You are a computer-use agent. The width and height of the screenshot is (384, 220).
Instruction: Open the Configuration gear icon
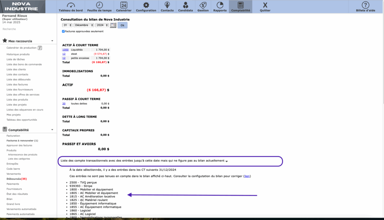pyautogui.click(x=146, y=5)
